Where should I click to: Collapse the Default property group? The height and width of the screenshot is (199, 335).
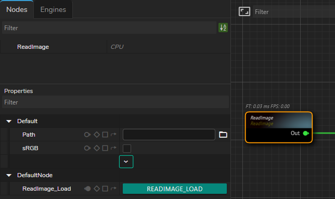[x=9, y=121]
